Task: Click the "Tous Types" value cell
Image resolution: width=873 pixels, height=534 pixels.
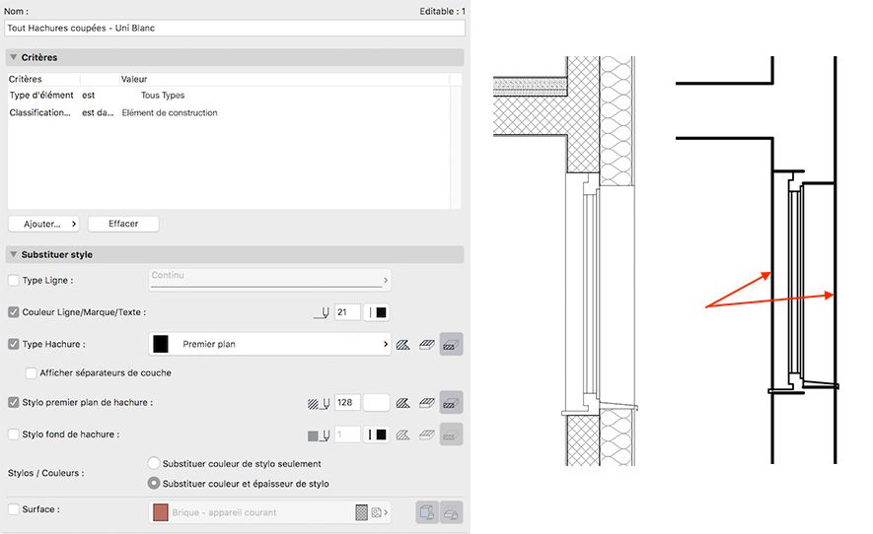Action: click(x=163, y=96)
